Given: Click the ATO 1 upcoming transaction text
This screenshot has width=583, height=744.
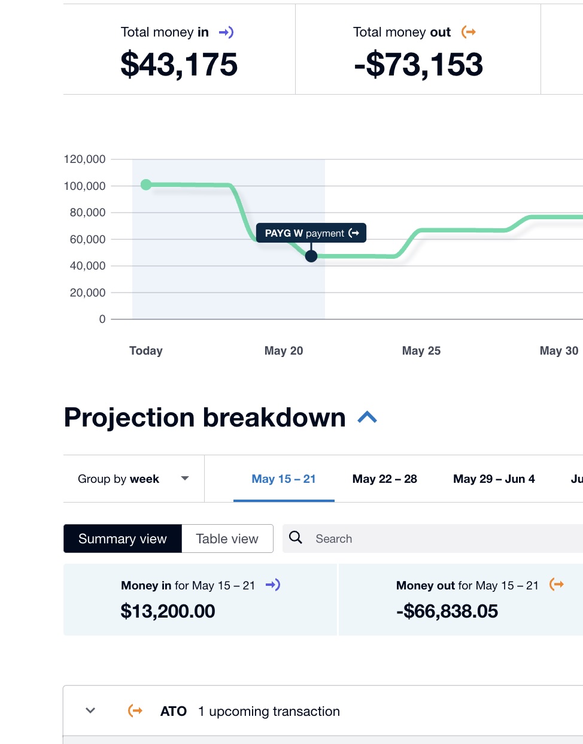Looking at the screenshot, I should [x=250, y=711].
